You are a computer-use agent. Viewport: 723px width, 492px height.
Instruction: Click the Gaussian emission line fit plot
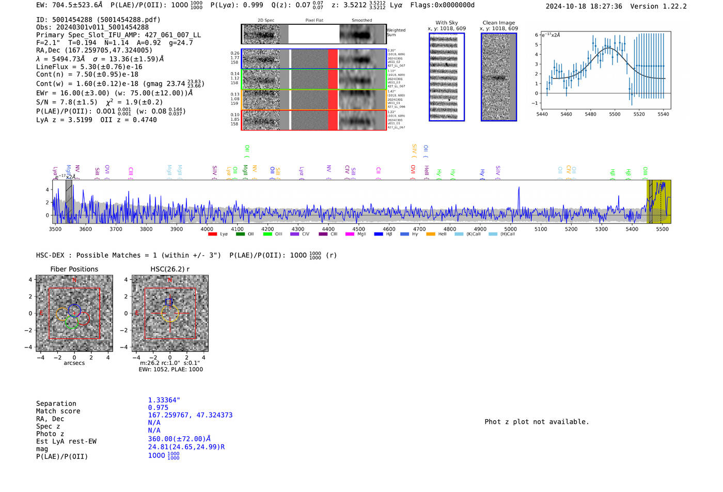[605, 71]
